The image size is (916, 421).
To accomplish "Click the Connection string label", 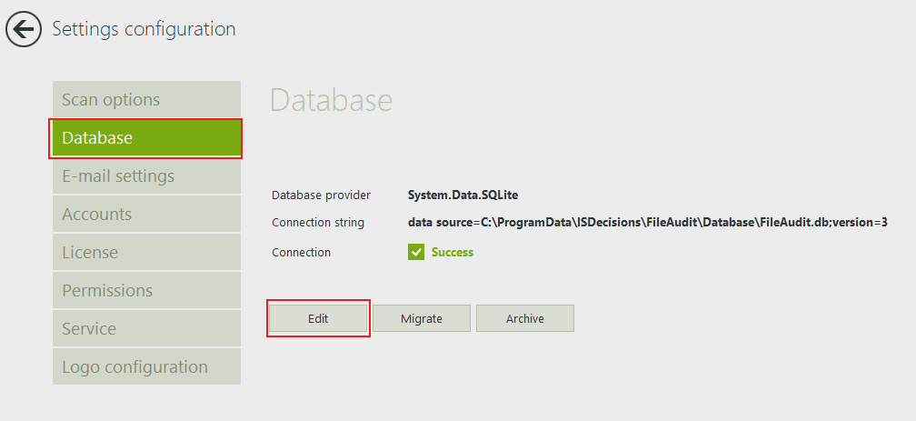I will point(318,223).
